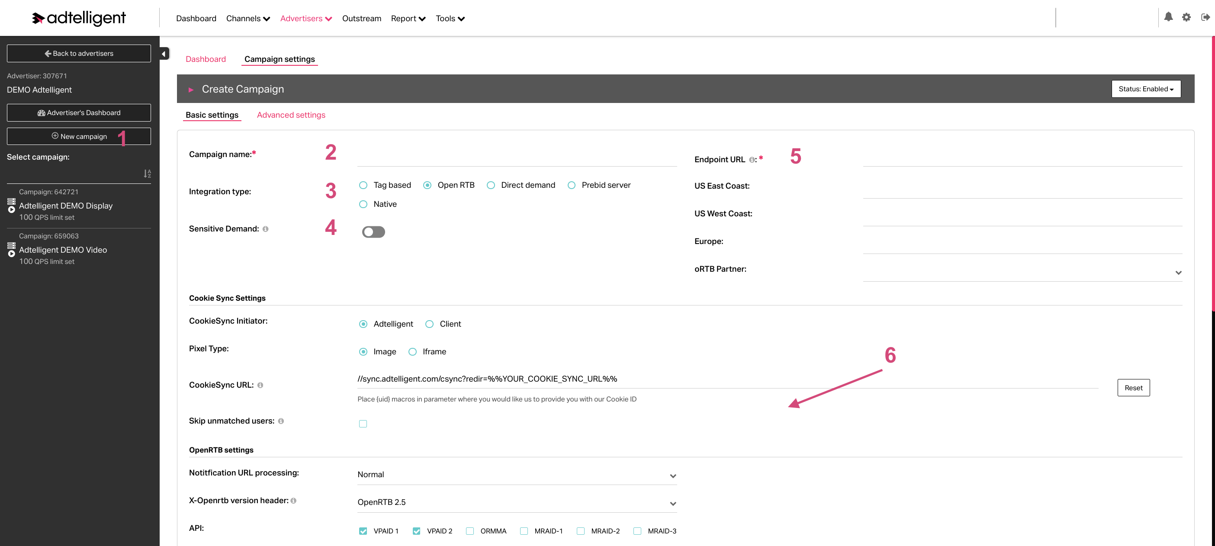This screenshot has width=1215, height=546.
Task: Click the logout icon in the header
Action: [x=1205, y=17]
